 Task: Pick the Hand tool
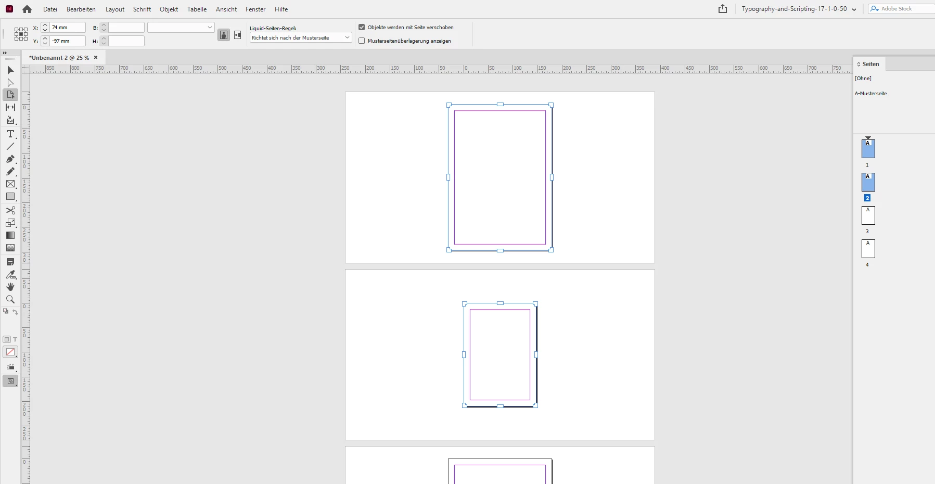pyautogui.click(x=10, y=287)
